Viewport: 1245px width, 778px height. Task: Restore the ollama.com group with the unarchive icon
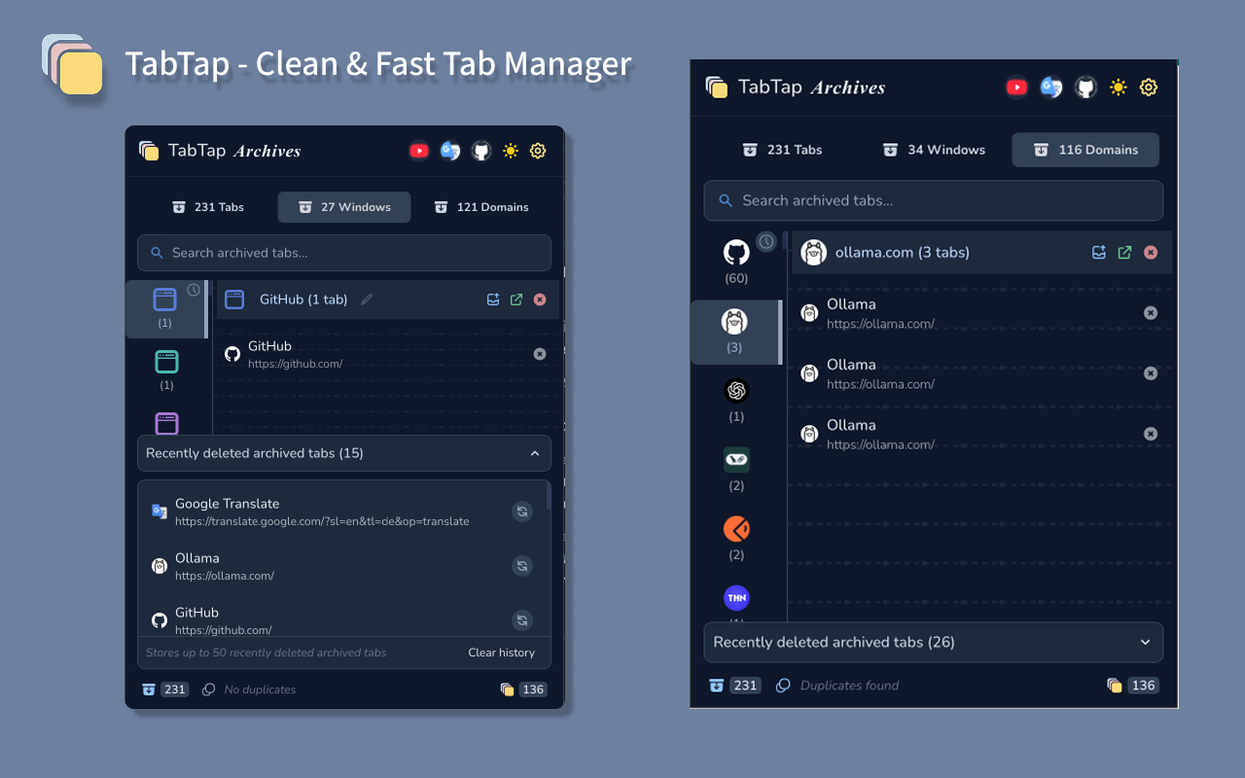1099,252
